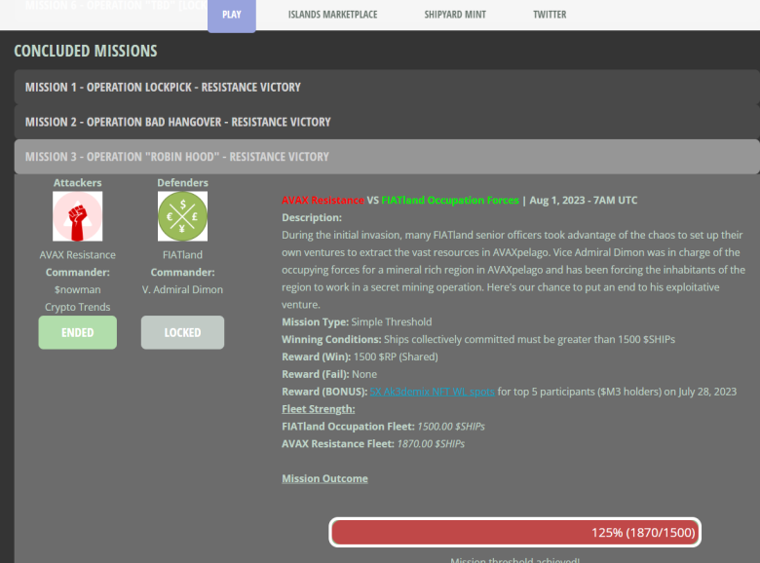This screenshot has width=760, height=563.
Task: Click the grey LOCKED button
Action: point(183,332)
